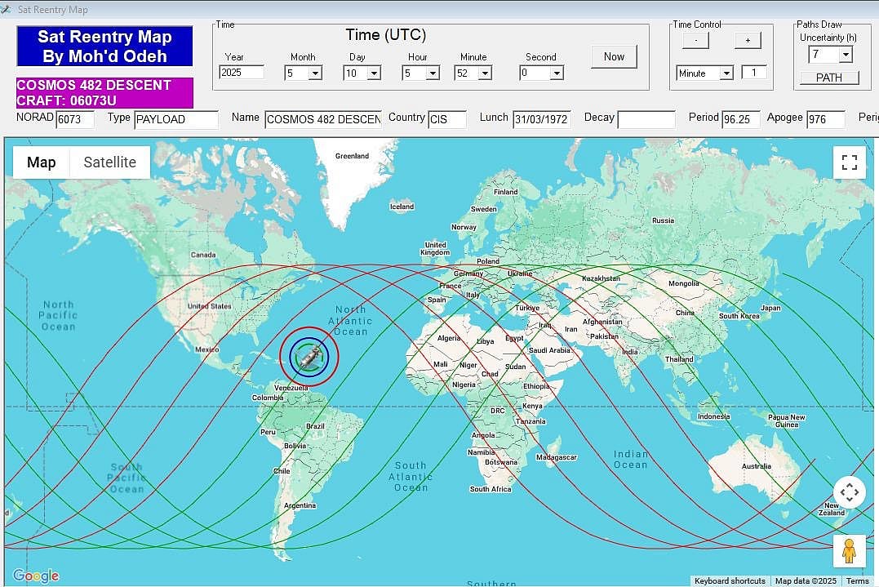Image resolution: width=879 pixels, height=587 pixels.
Task: Click the PATH button
Action: coord(828,78)
